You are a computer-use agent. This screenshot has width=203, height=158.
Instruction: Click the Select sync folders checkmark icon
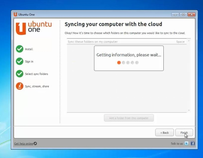tap(20, 74)
